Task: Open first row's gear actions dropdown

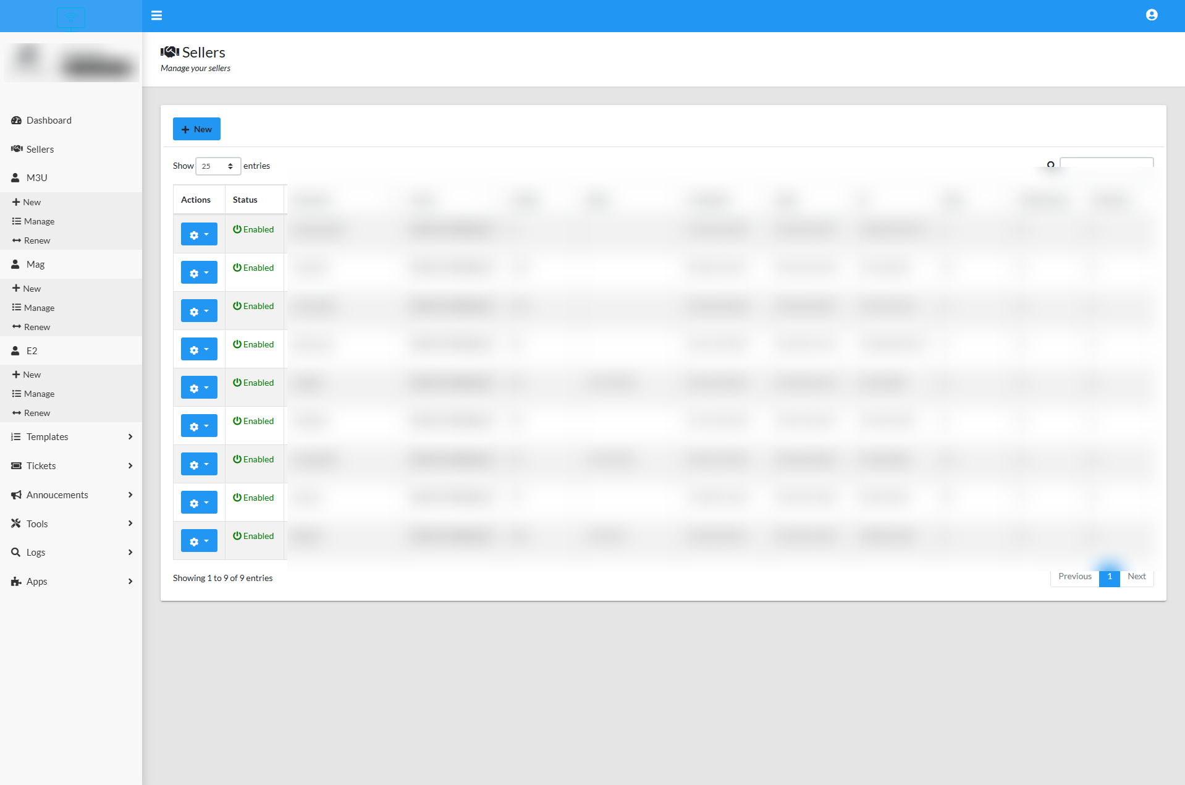Action: [199, 234]
